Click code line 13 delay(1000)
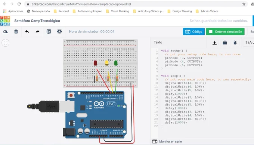The height and width of the screenshot is (145, 254). (x=176, y=94)
